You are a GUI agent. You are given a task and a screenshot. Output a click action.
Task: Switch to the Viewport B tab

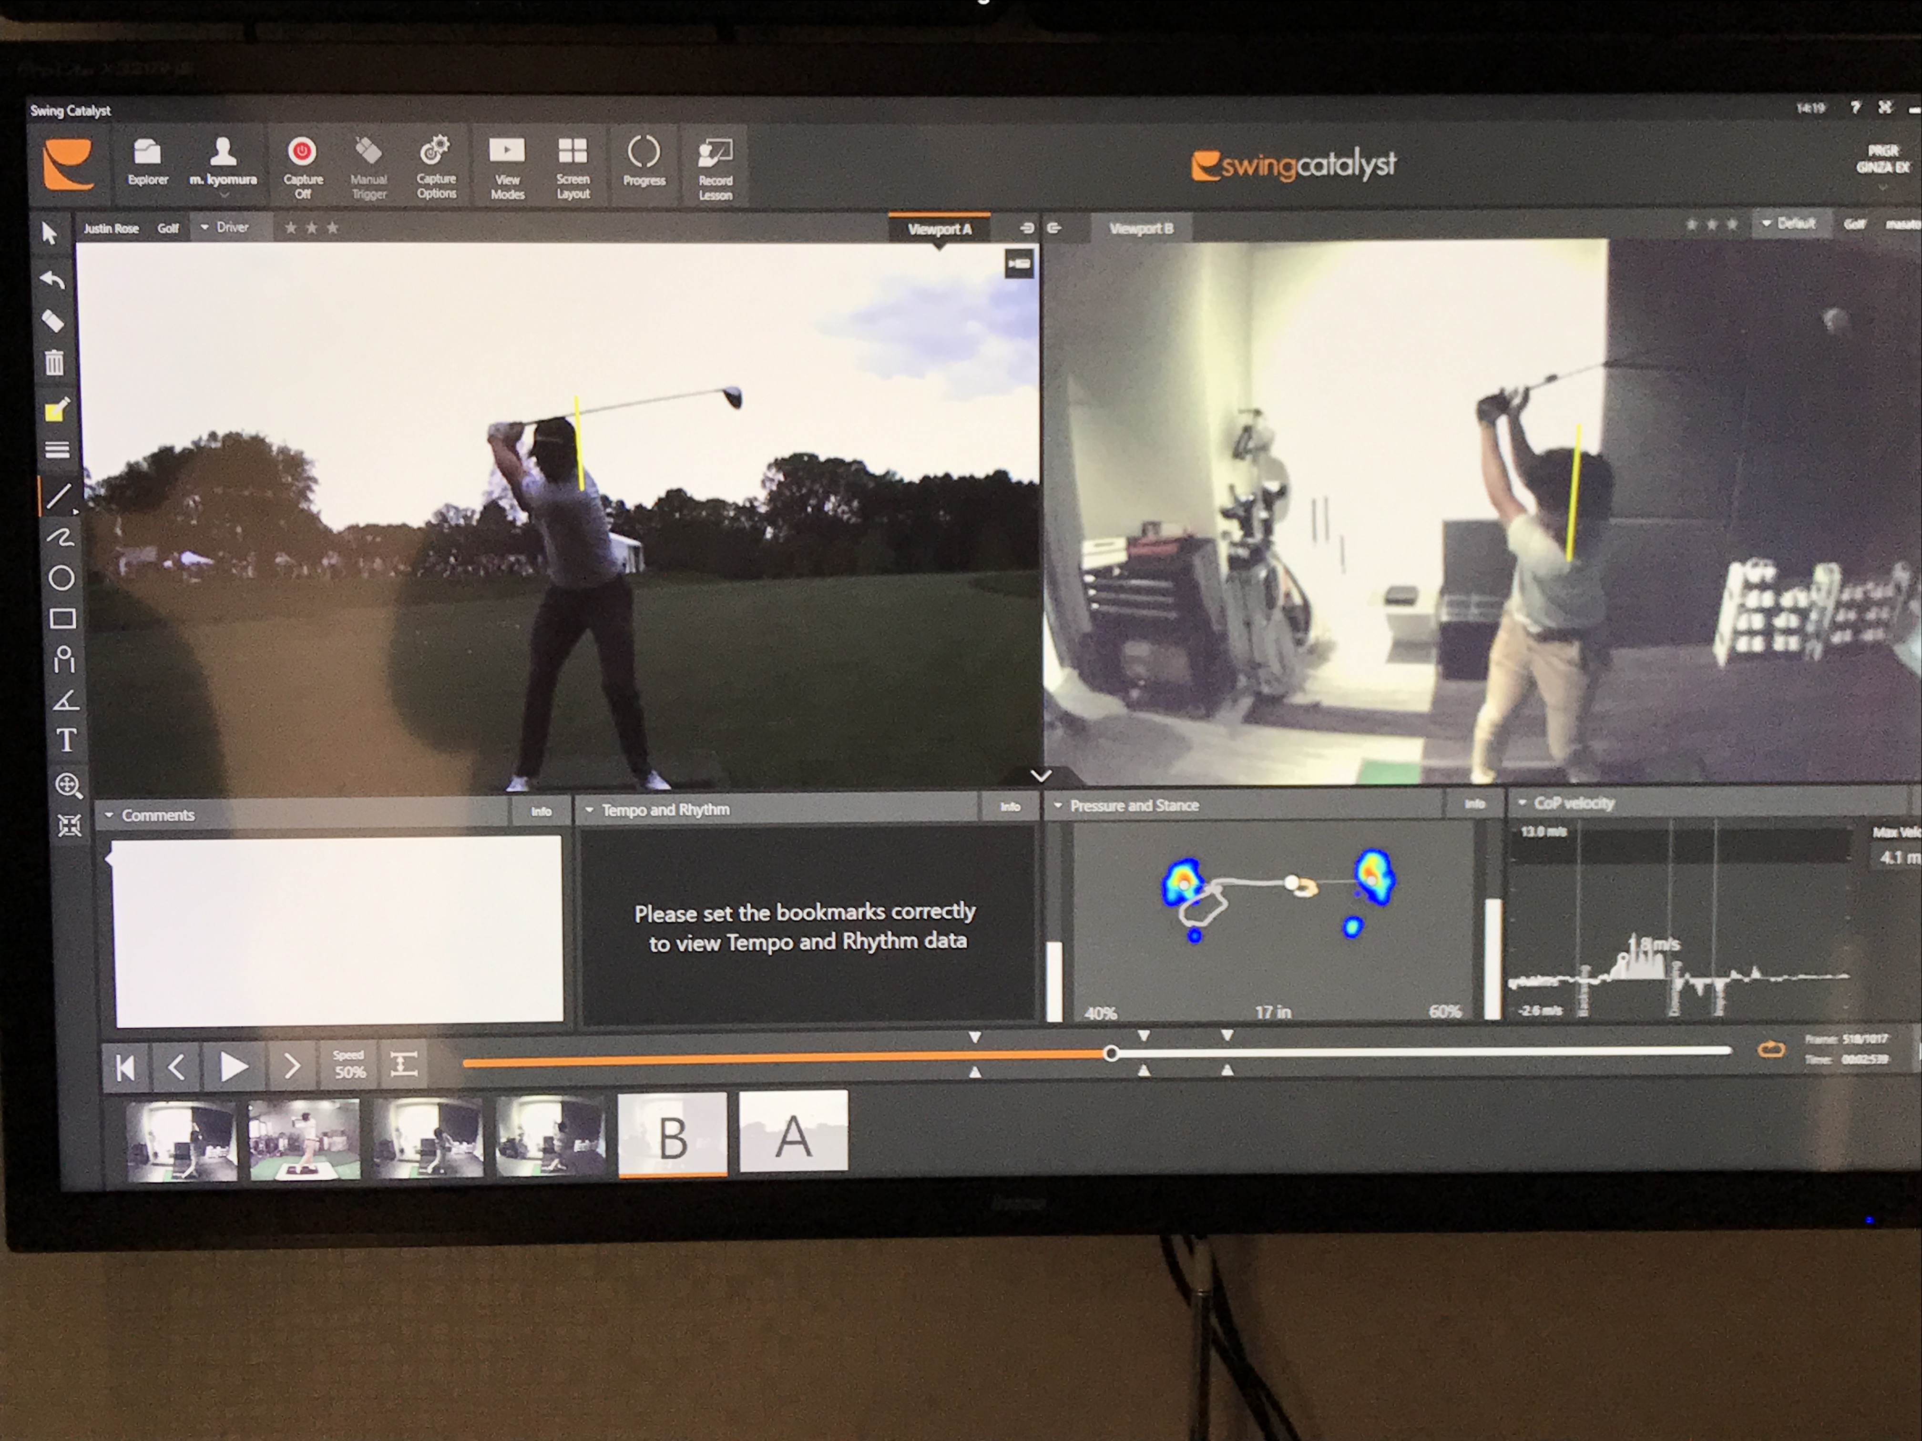click(x=1141, y=228)
